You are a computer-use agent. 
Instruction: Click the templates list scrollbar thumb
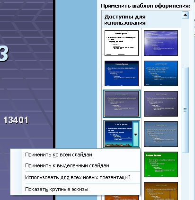coord(185,110)
